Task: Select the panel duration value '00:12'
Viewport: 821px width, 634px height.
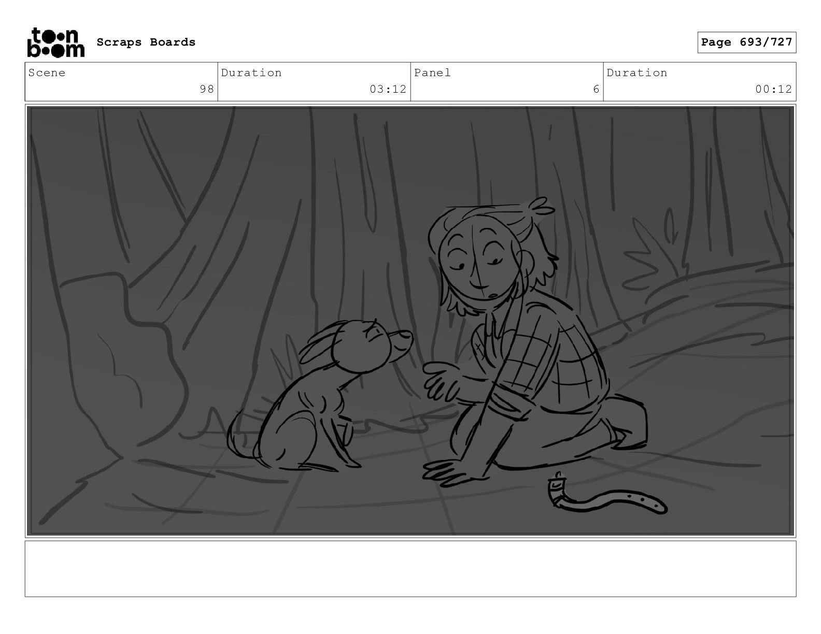Action: point(773,89)
